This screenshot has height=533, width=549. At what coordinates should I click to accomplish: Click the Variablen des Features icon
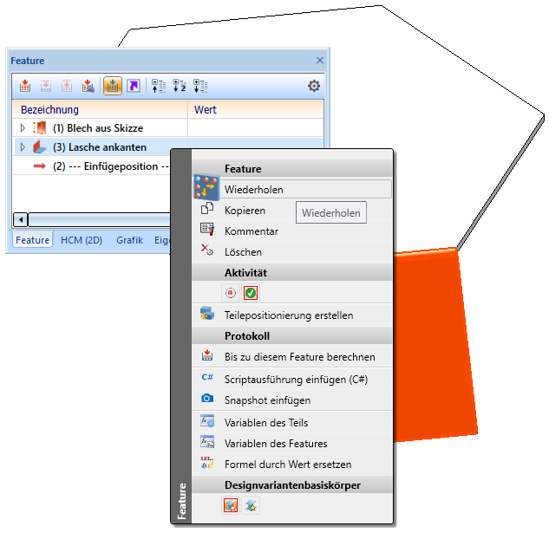tap(207, 442)
